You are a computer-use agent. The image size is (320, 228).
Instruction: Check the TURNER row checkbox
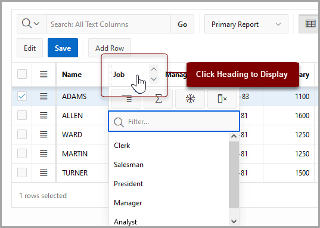(x=22, y=172)
